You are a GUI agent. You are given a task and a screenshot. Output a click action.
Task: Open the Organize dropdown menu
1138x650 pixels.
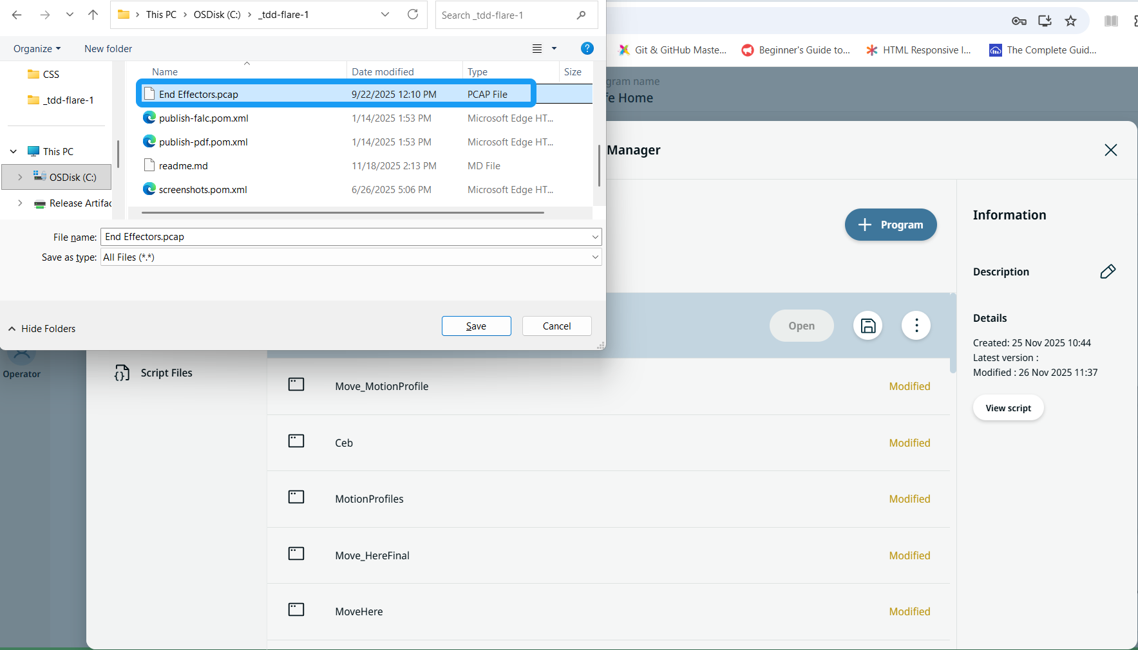[x=37, y=49]
